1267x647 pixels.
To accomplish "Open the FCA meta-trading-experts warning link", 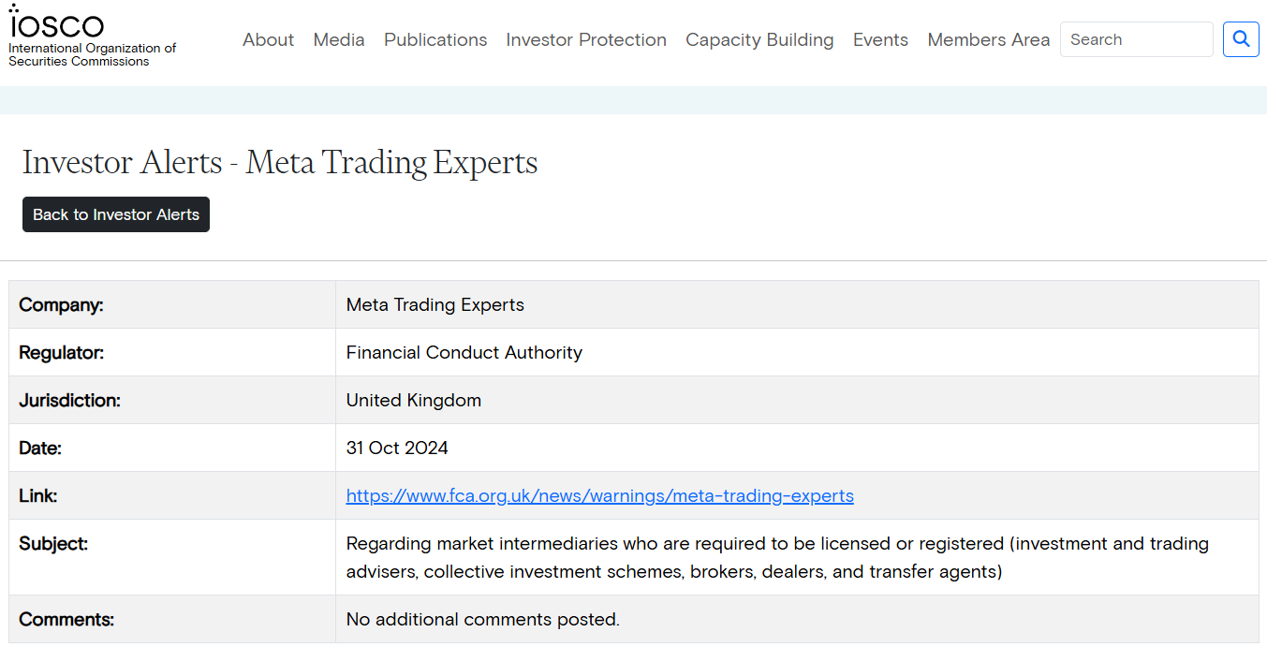I will click(x=599, y=495).
